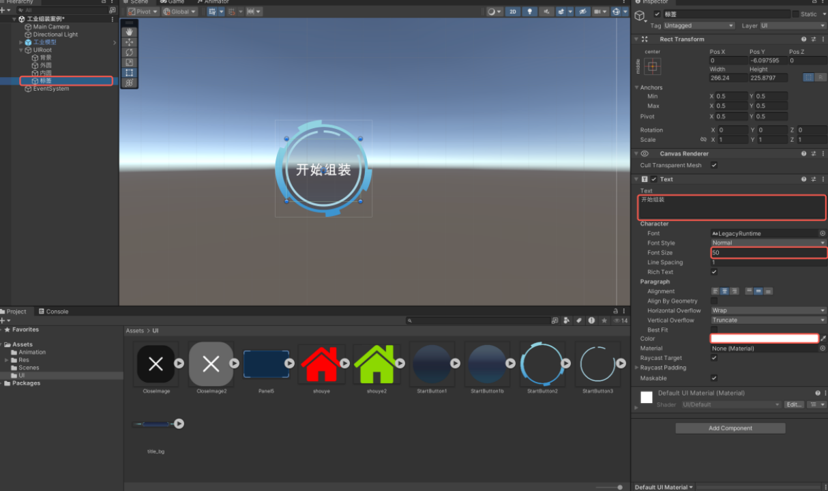Viewport: 828px width, 491px height.
Task: Open the draw mode shading dropdown
Action: 494,12
